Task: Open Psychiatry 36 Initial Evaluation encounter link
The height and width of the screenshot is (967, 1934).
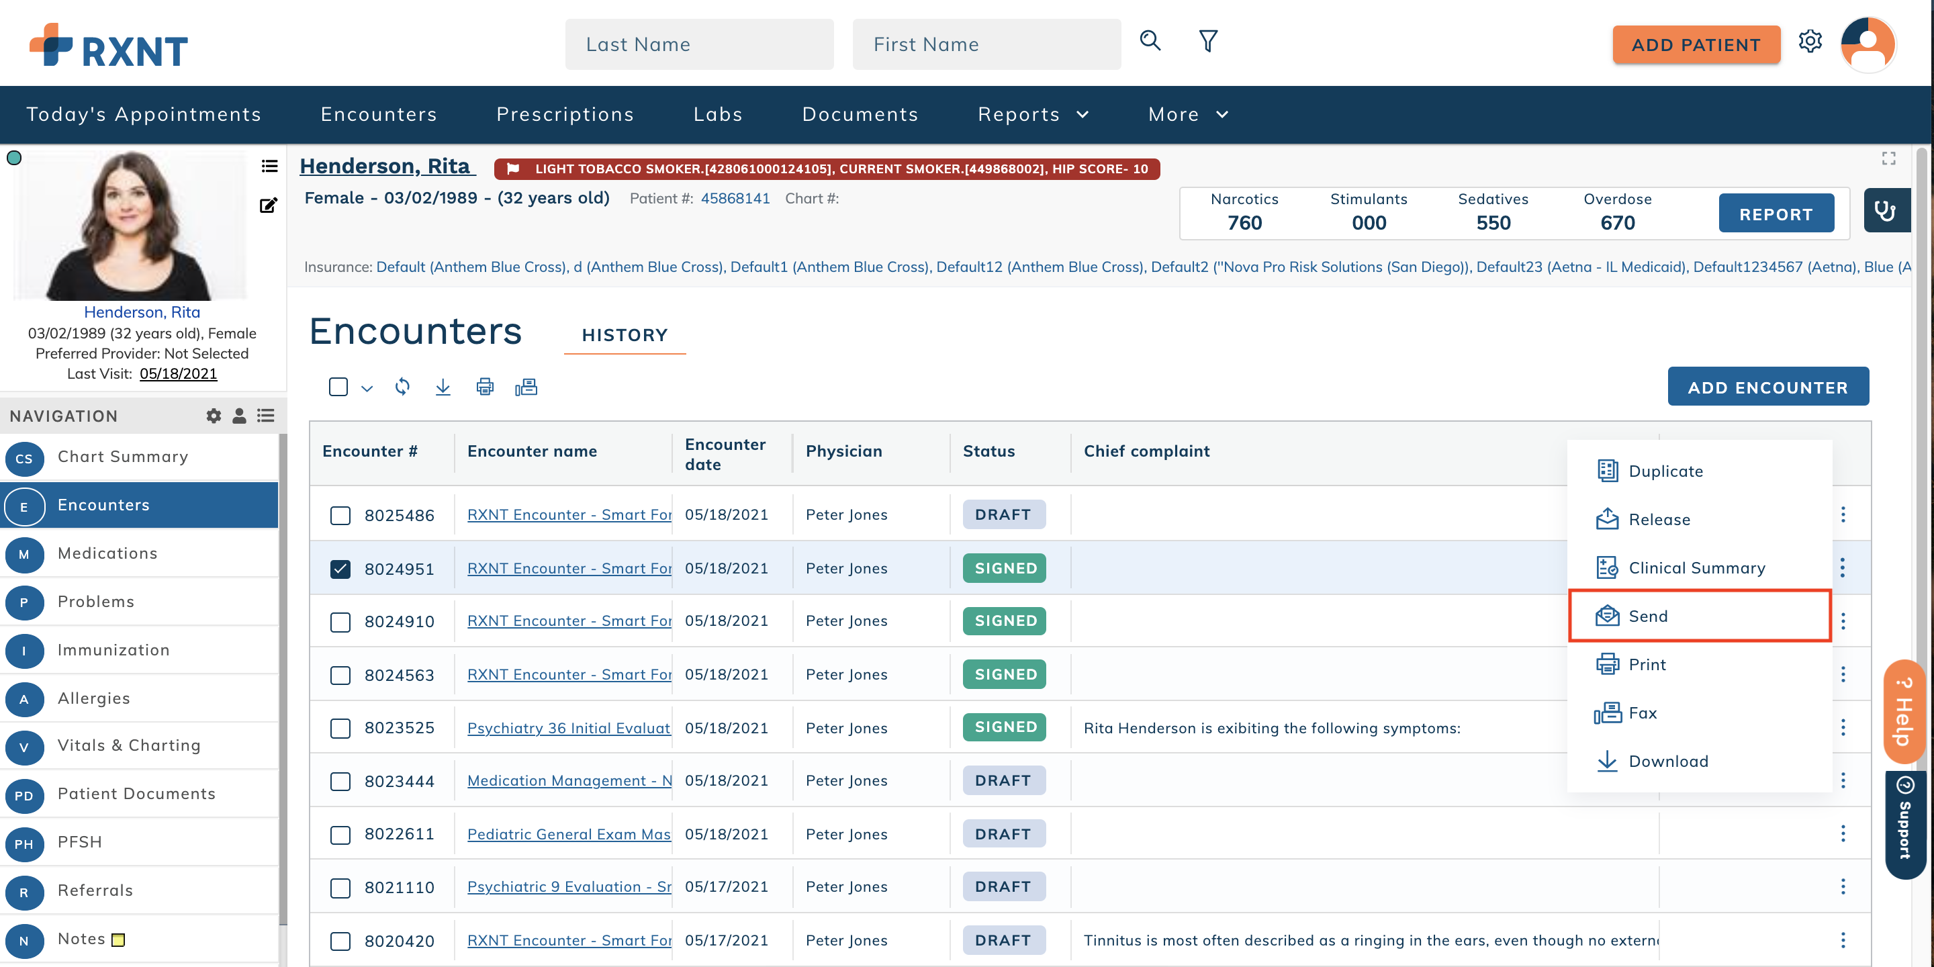Action: tap(568, 728)
